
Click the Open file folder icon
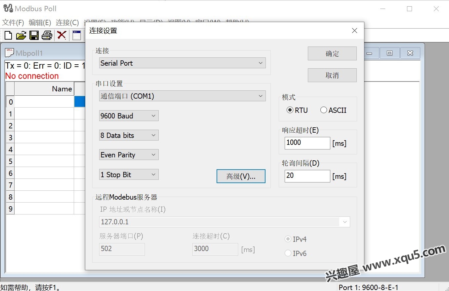coord(21,35)
